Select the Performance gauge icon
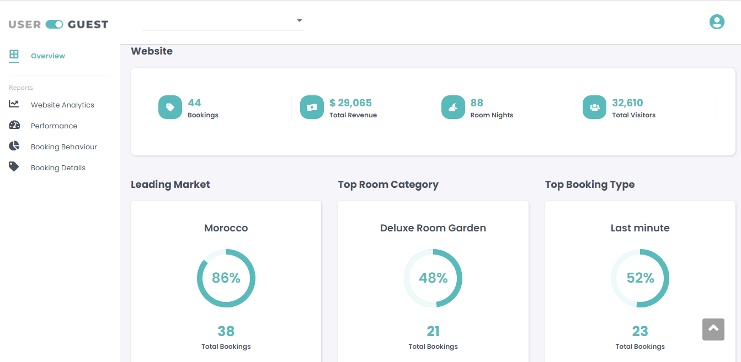The height and width of the screenshot is (362, 741). 14,125
